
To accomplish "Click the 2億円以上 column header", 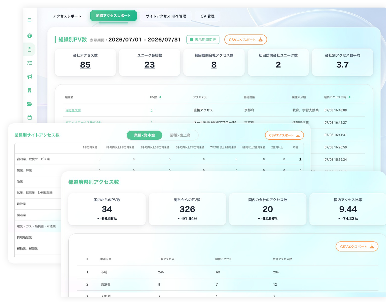I will [x=277, y=147].
